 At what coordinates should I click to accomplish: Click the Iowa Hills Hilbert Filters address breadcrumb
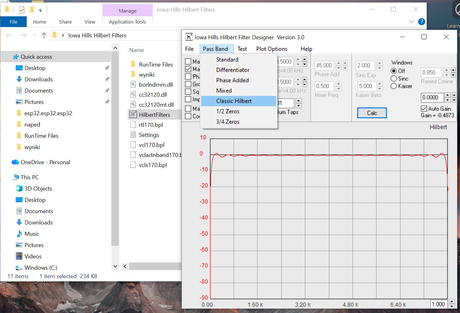(97, 35)
